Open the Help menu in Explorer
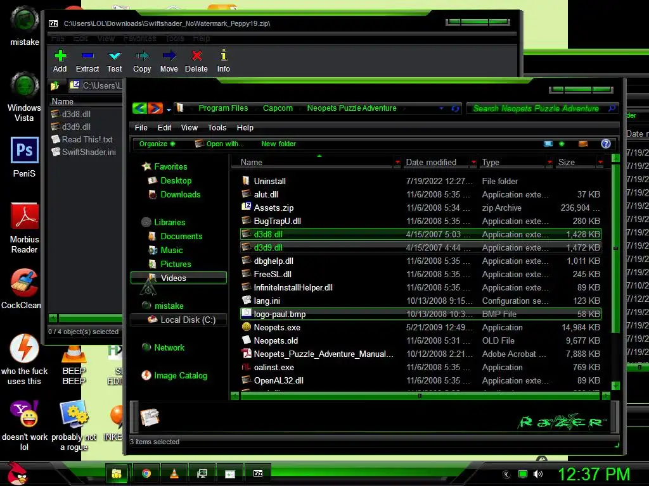Viewport: 649px width, 486px height. 245,128
